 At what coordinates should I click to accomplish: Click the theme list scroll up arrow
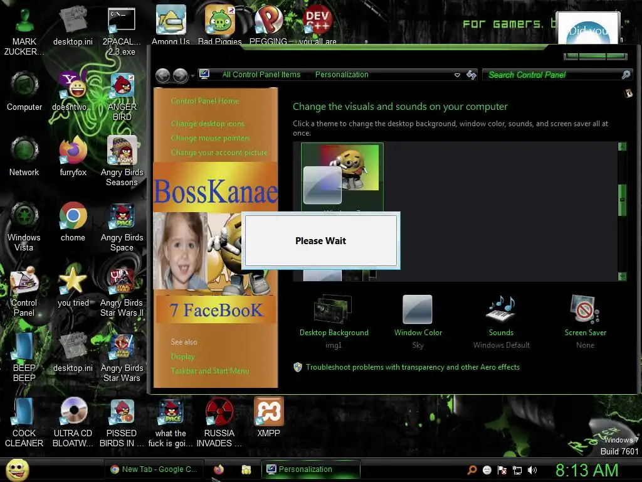pos(622,147)
